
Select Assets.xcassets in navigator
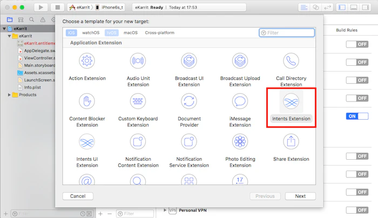click(x=37, y=72)
